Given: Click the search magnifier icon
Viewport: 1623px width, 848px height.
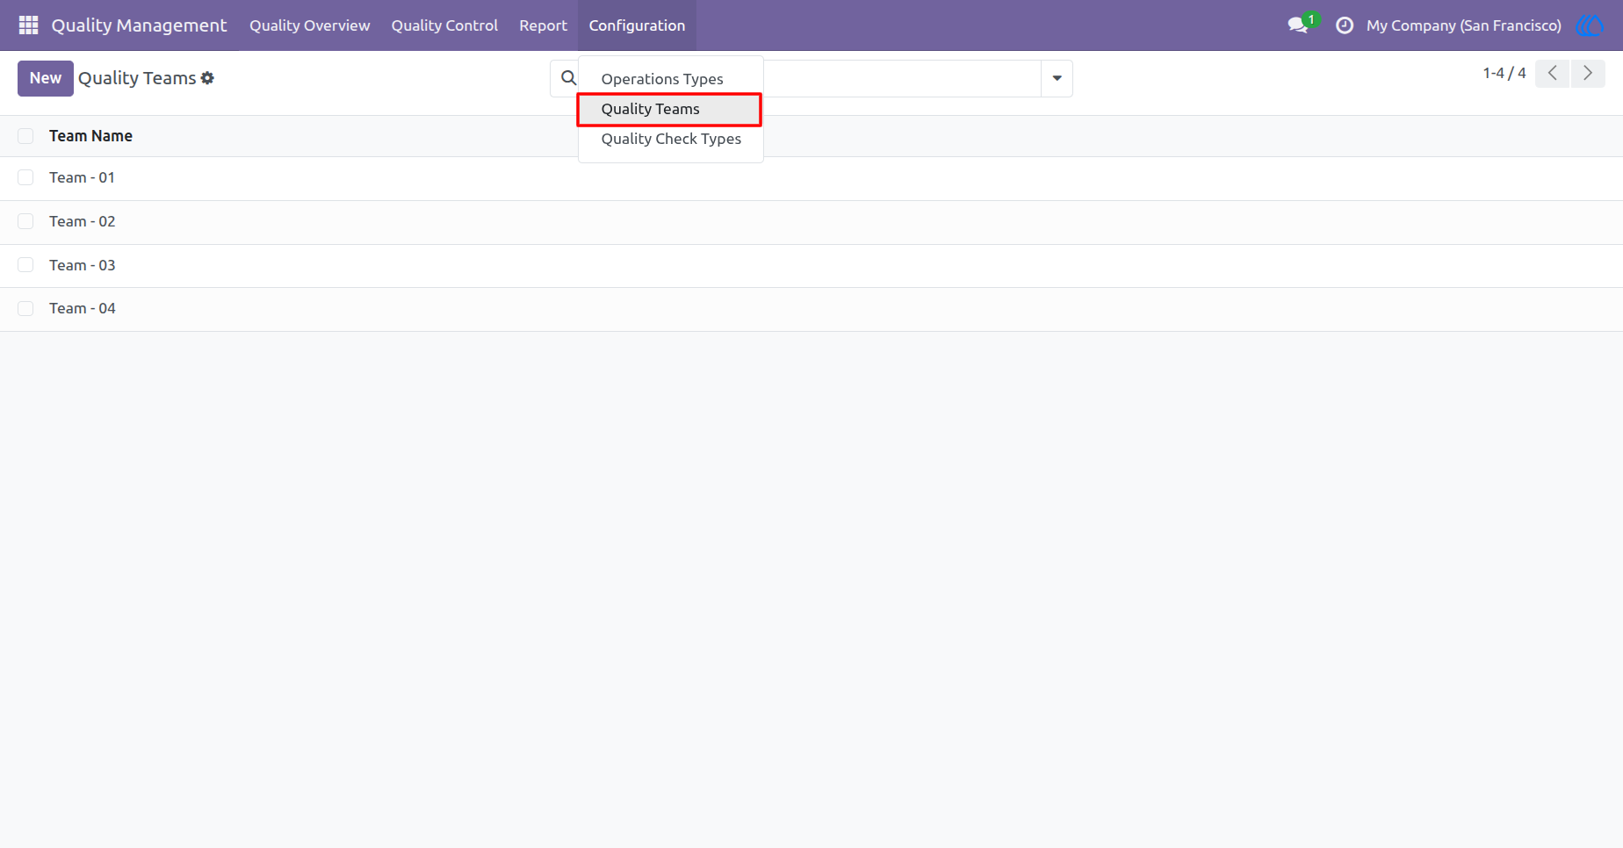Looking at the screenshot, I should tap(568, 78).
